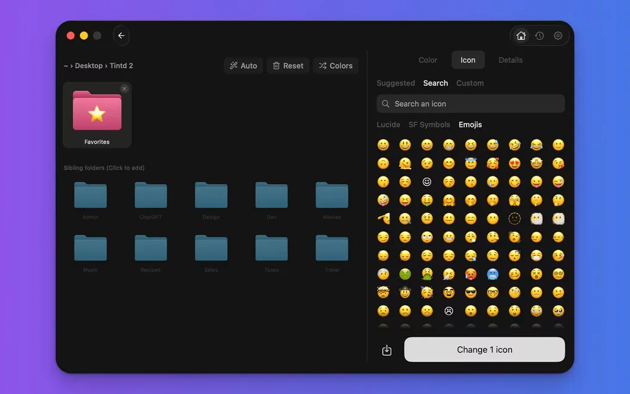Show the Suggested icons

tap(396, 83)
